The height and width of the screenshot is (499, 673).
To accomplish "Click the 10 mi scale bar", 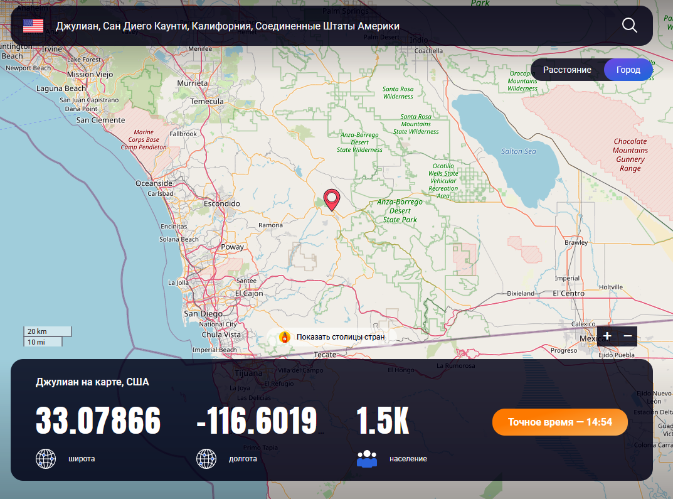I will 43,342.
